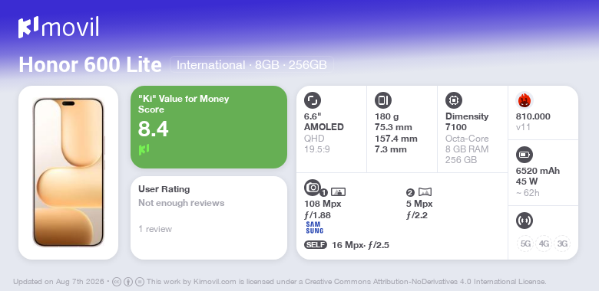Click the battery icon
This screenshot has height=291, width=599.
pos(525,155)
